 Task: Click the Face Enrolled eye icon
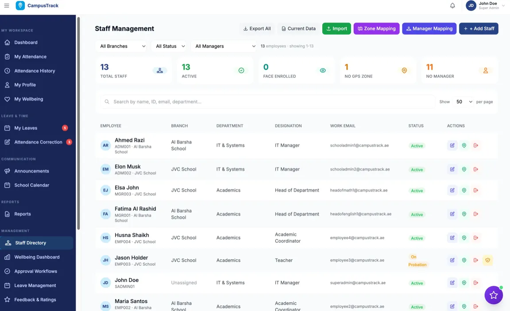point(323,70)
